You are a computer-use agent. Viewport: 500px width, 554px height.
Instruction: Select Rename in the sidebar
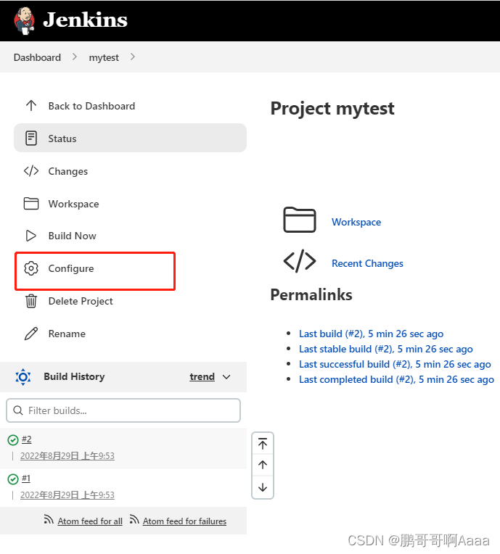pos(67,334)
